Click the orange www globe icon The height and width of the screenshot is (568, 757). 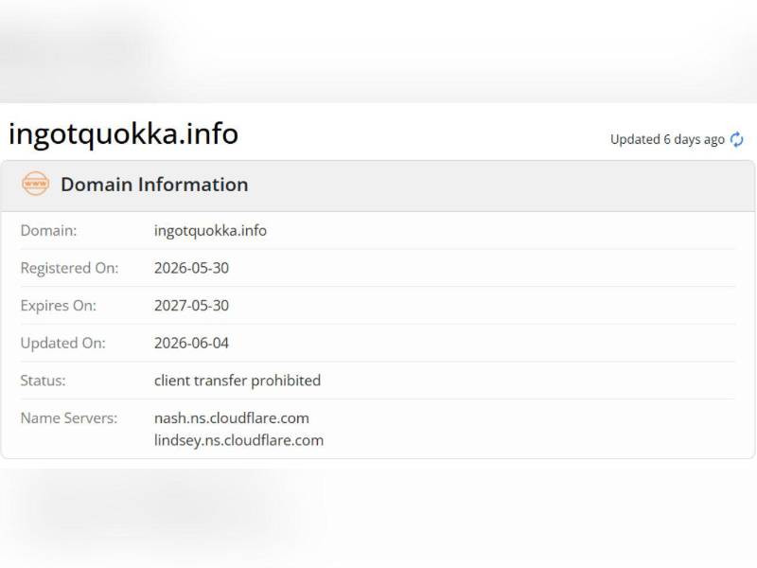35,184
